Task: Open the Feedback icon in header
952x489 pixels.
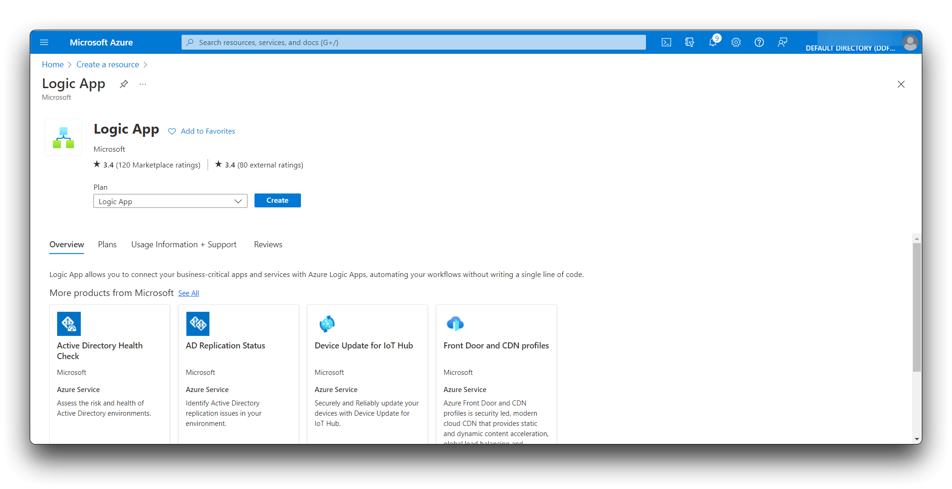Action: 782,42
